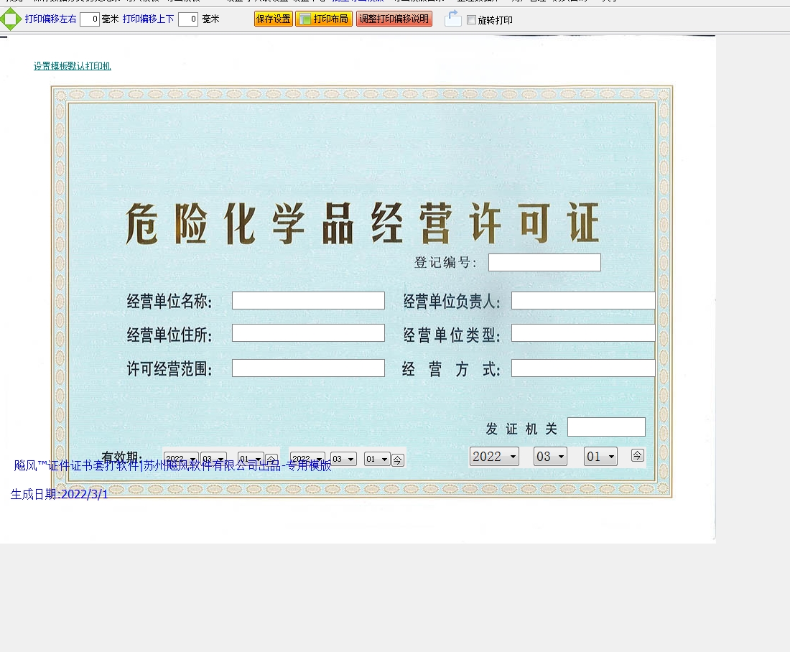This screenshot has height=652, width=790.
Task: Click 今 button after validity end date
Action: point(398,460)
